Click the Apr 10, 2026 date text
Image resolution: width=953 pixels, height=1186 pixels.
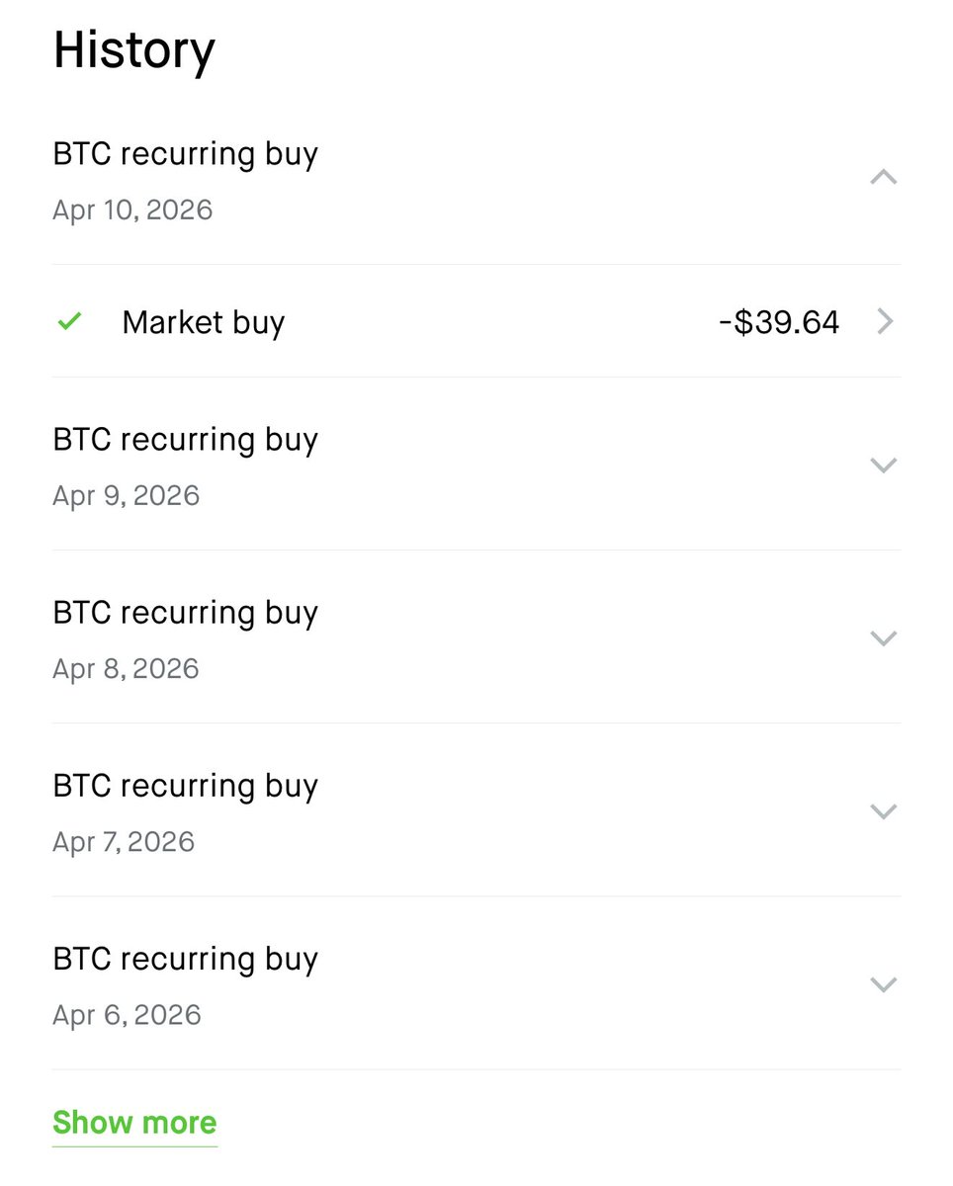coord(132,211)
